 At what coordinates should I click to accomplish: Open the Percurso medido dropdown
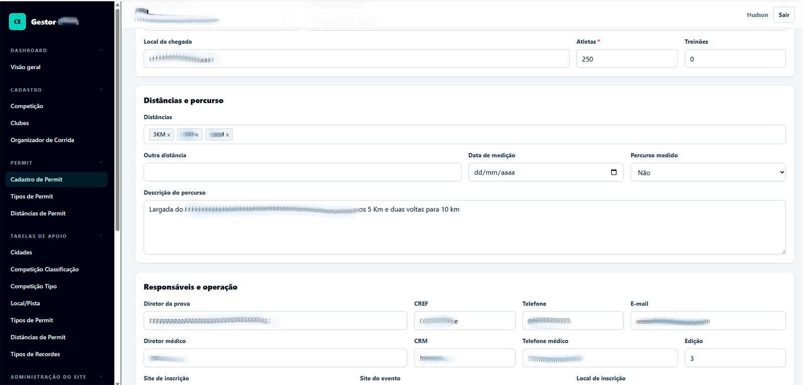point(708,172)
